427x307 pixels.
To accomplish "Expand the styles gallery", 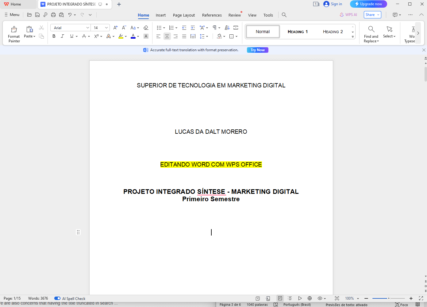I will point(353,37).
